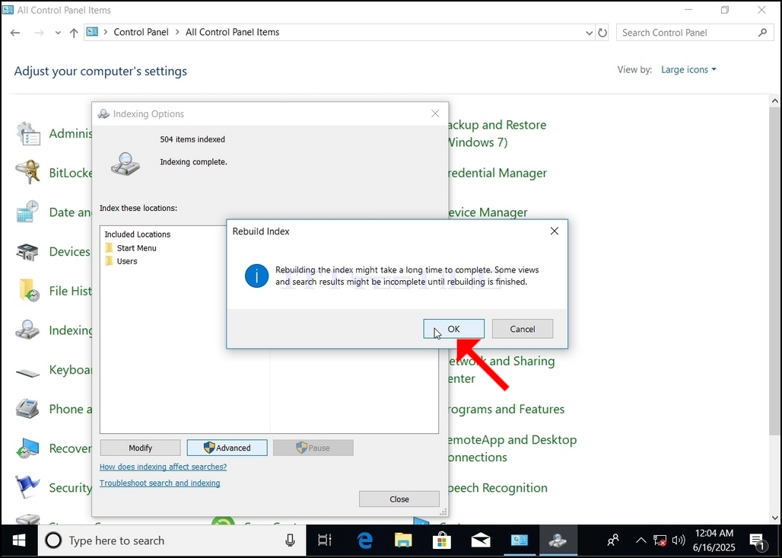Expand the View by Large icons dropdown
This screenshot has width=782, height=558.
click(688, 69)
